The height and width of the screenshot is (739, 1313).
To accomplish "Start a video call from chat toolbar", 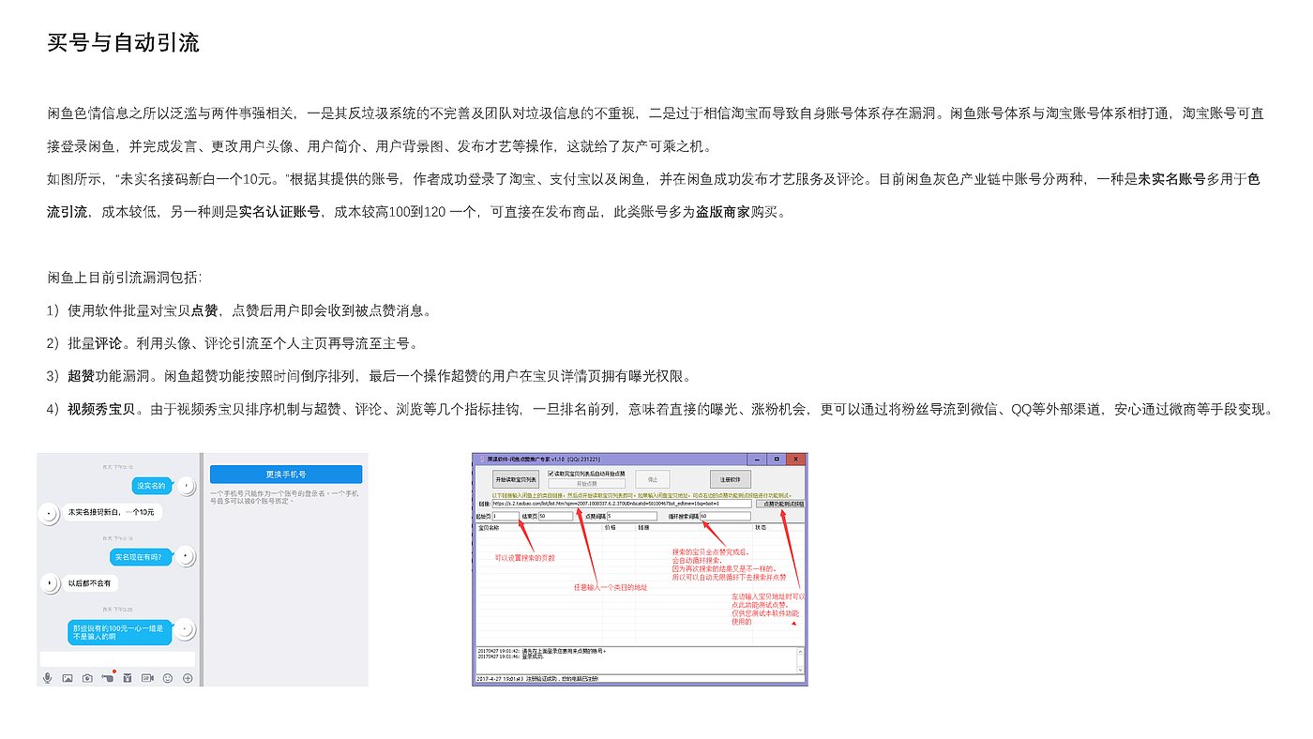I will pyautogui.click(x=147, y=677).
